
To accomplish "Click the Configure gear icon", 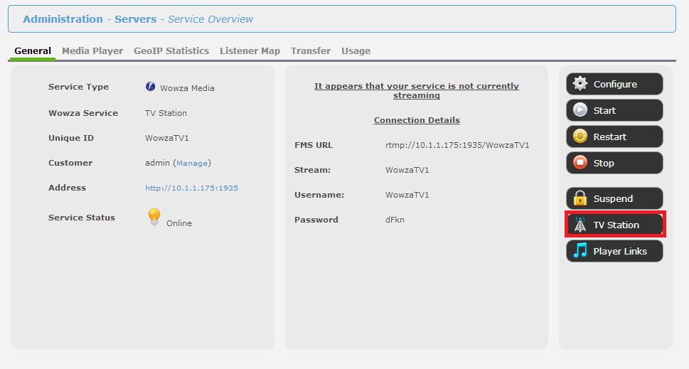I will [580, 83].
